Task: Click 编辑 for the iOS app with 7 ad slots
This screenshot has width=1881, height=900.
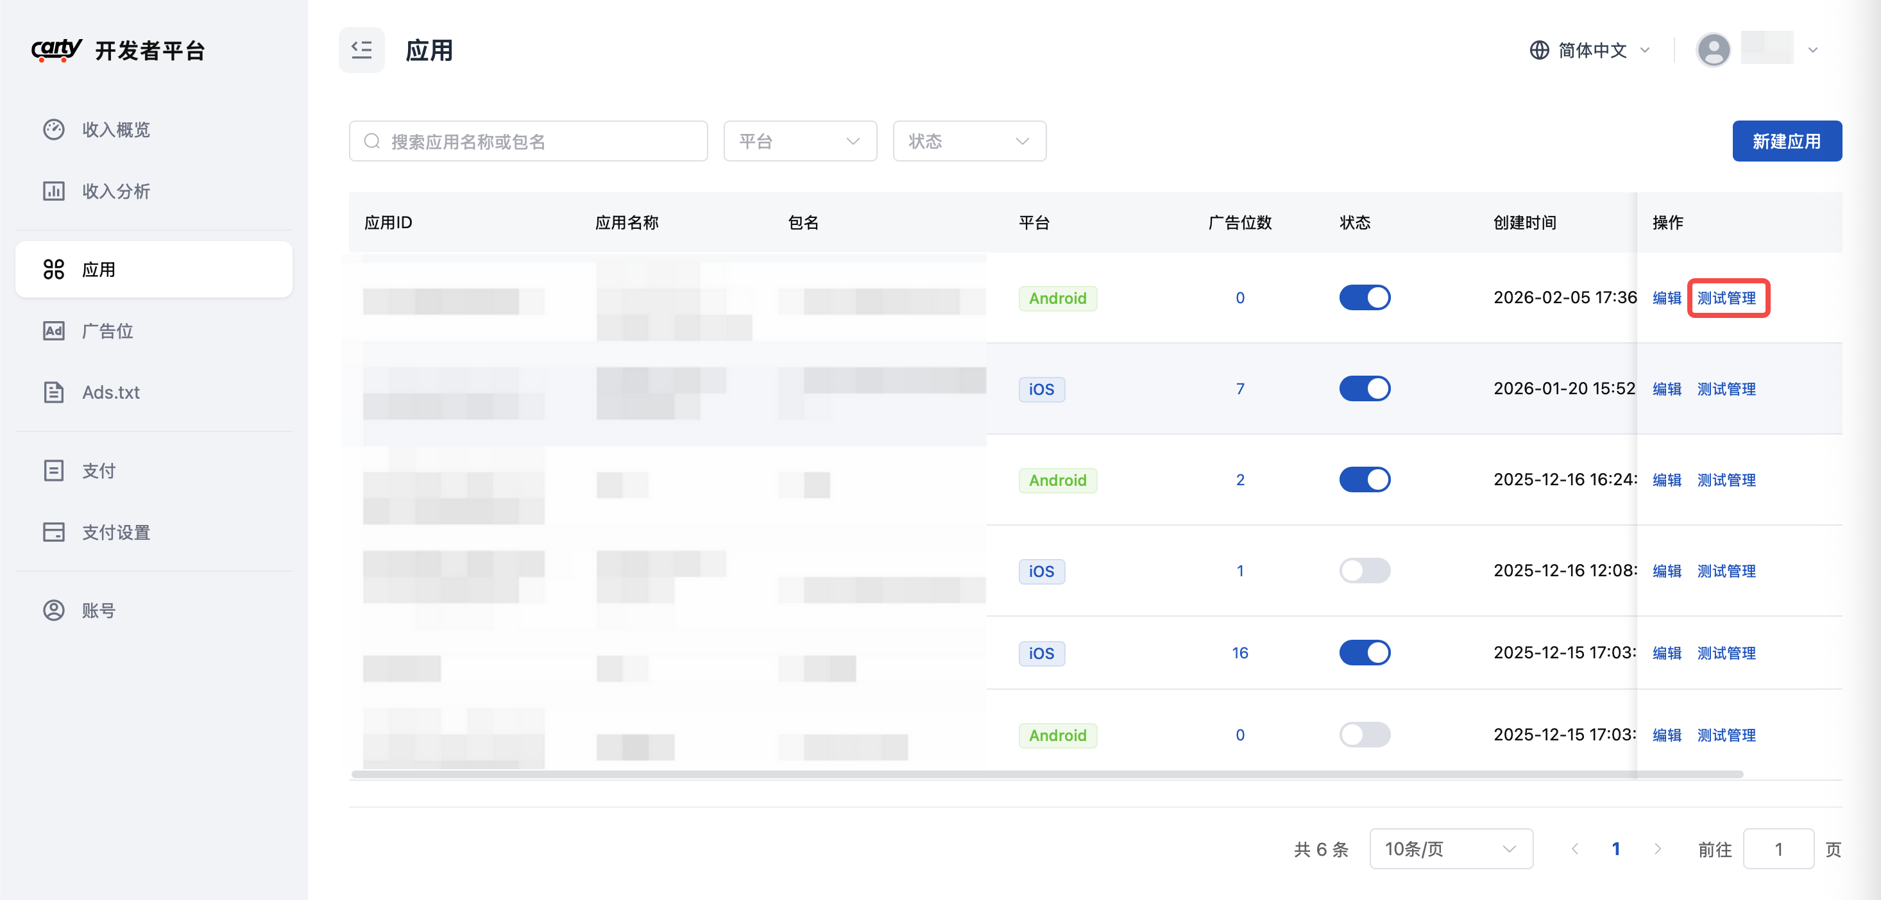Action: (x=1666, y=388)
